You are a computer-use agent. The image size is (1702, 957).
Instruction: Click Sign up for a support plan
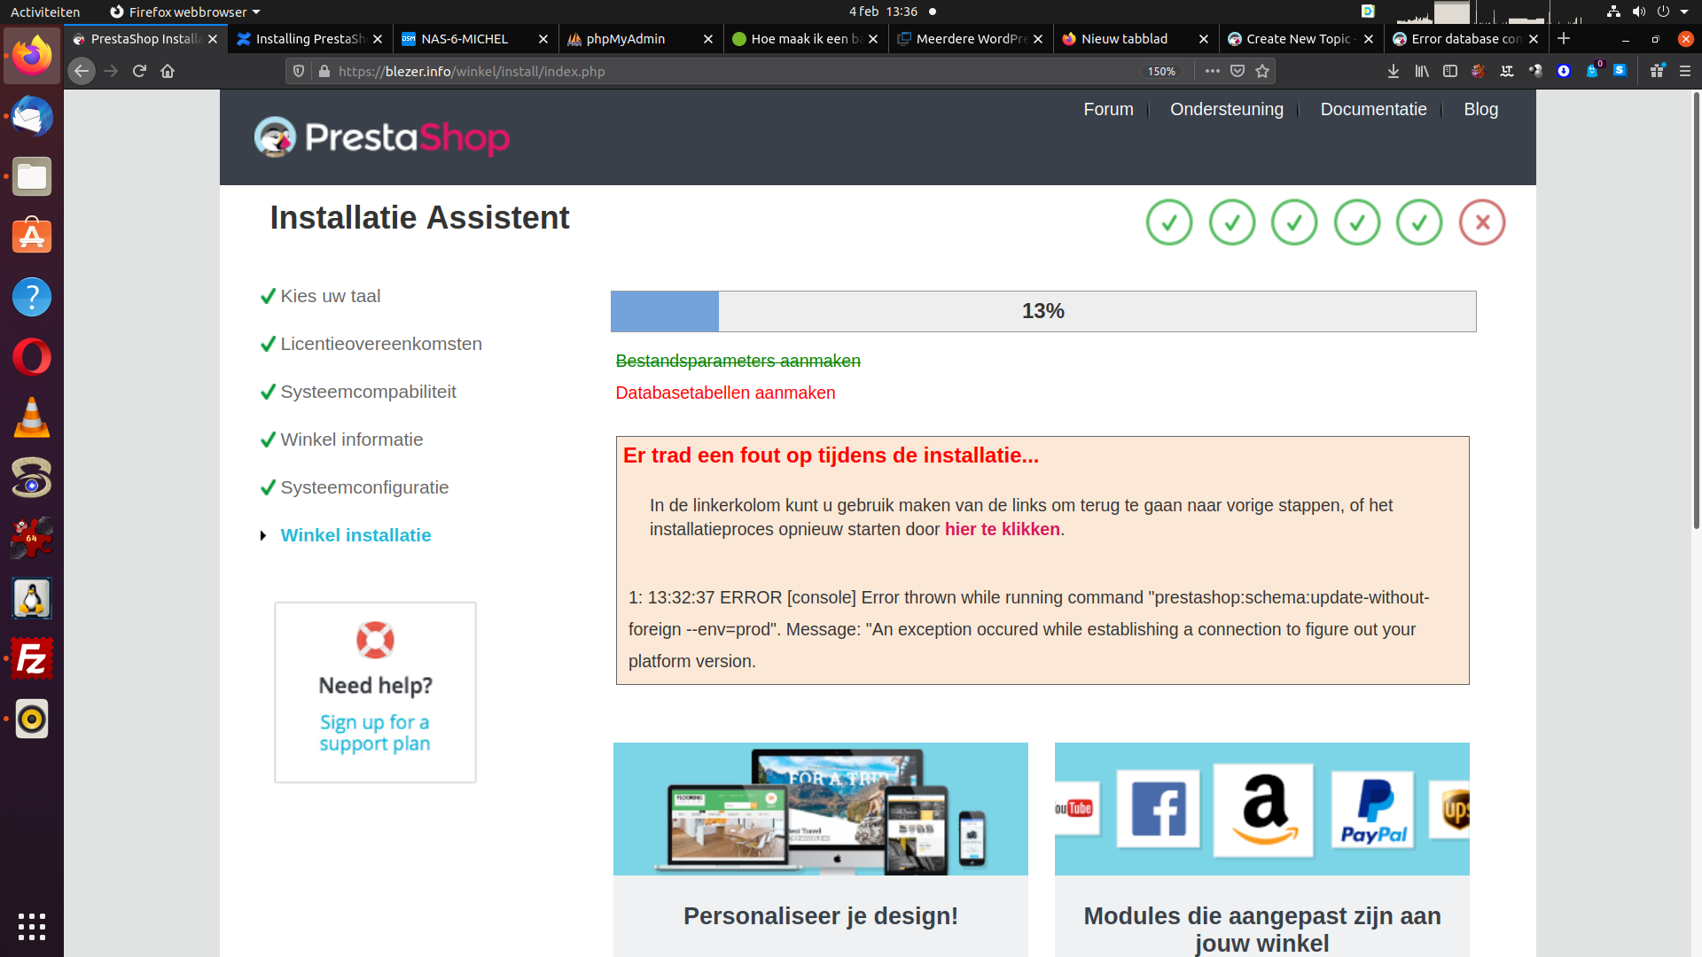click(x=375, y=733)
